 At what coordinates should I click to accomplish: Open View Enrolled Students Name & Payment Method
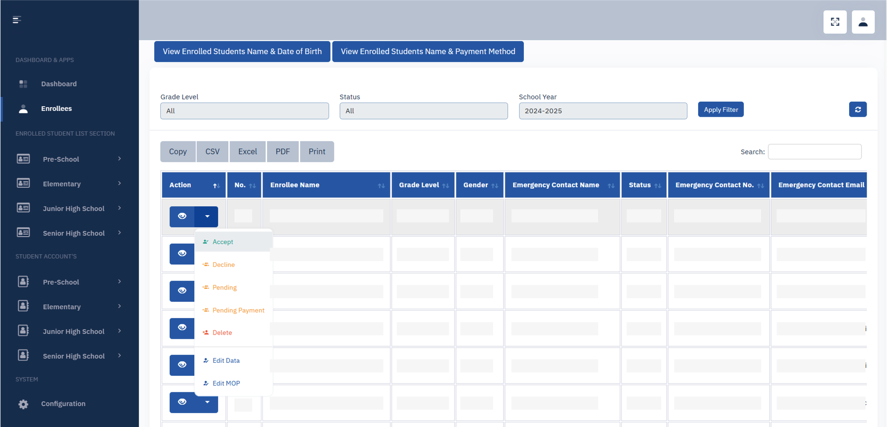[427, 52]
